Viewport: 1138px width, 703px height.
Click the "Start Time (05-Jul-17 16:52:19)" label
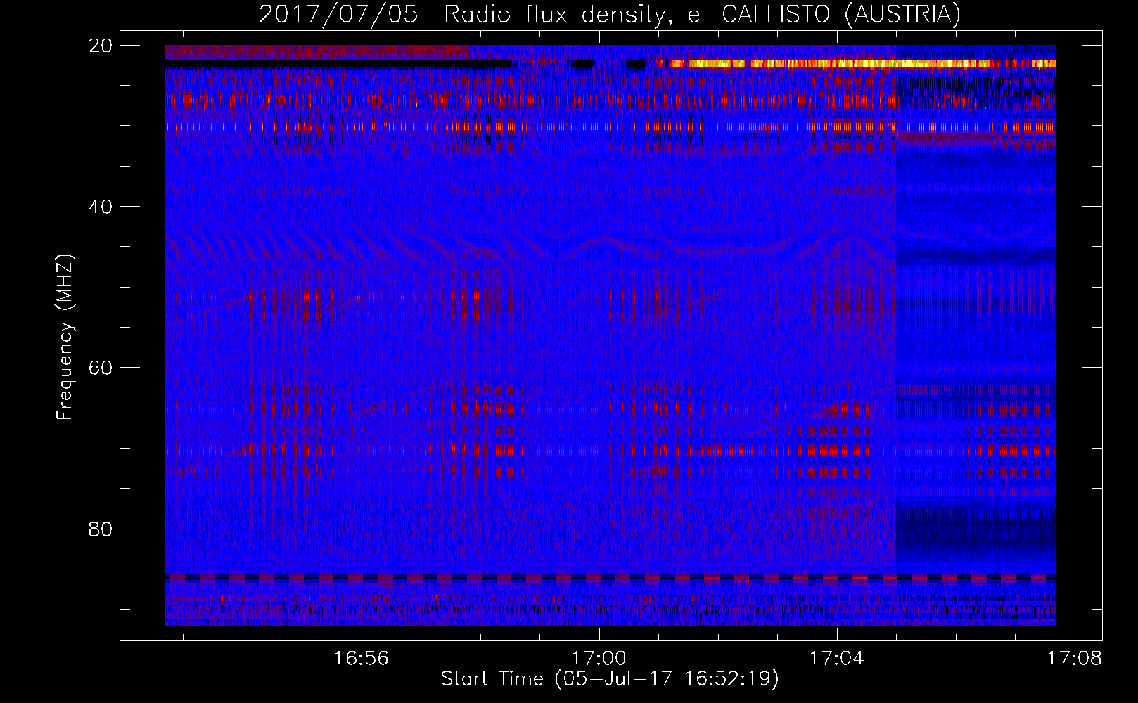(x=610, y=679)
